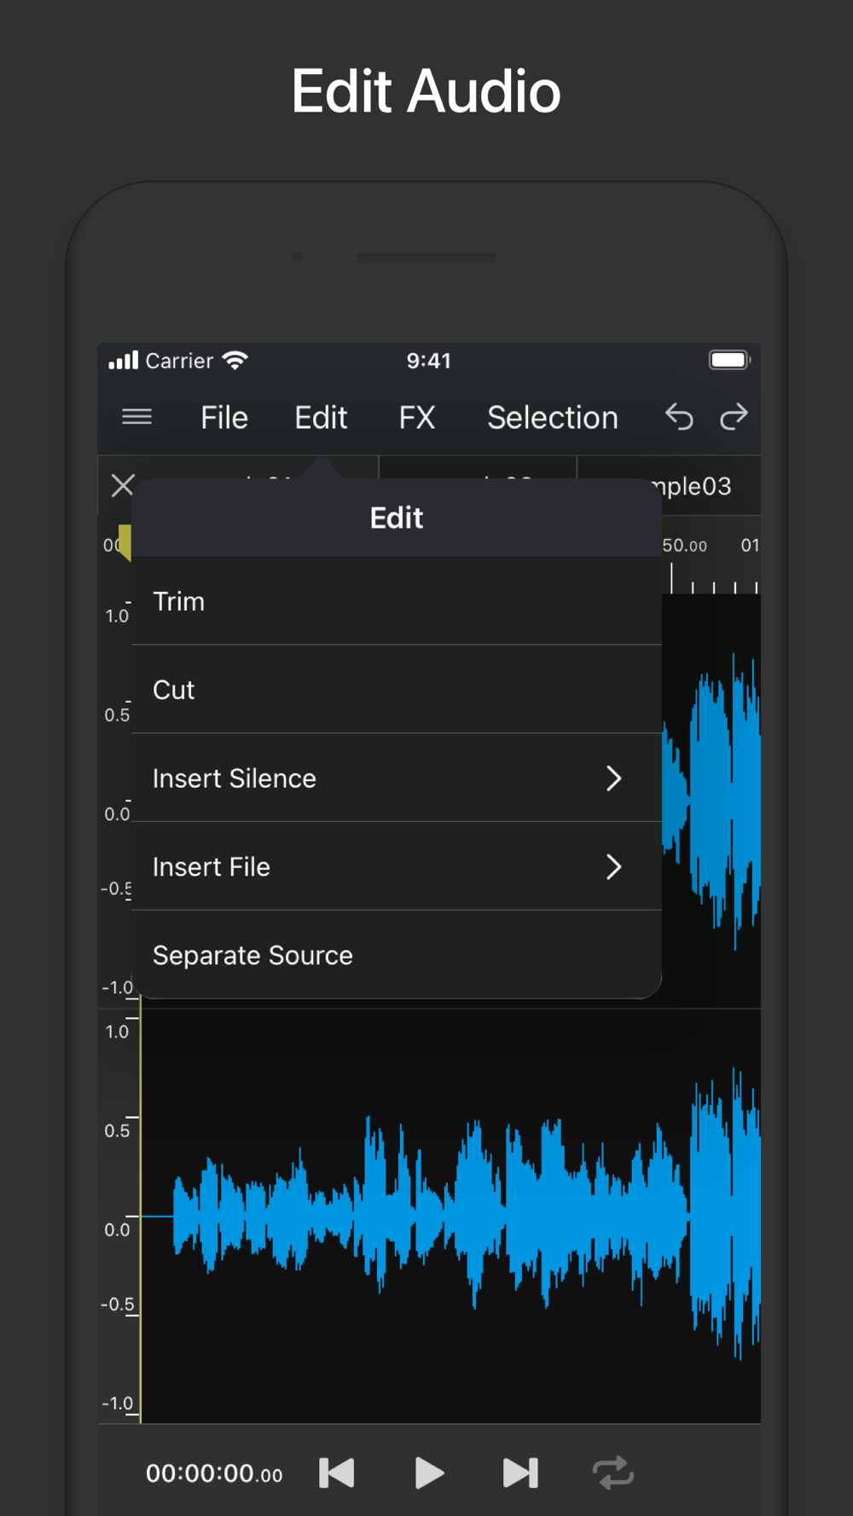Choose Cut from the Edit menu

pos(174,690)
